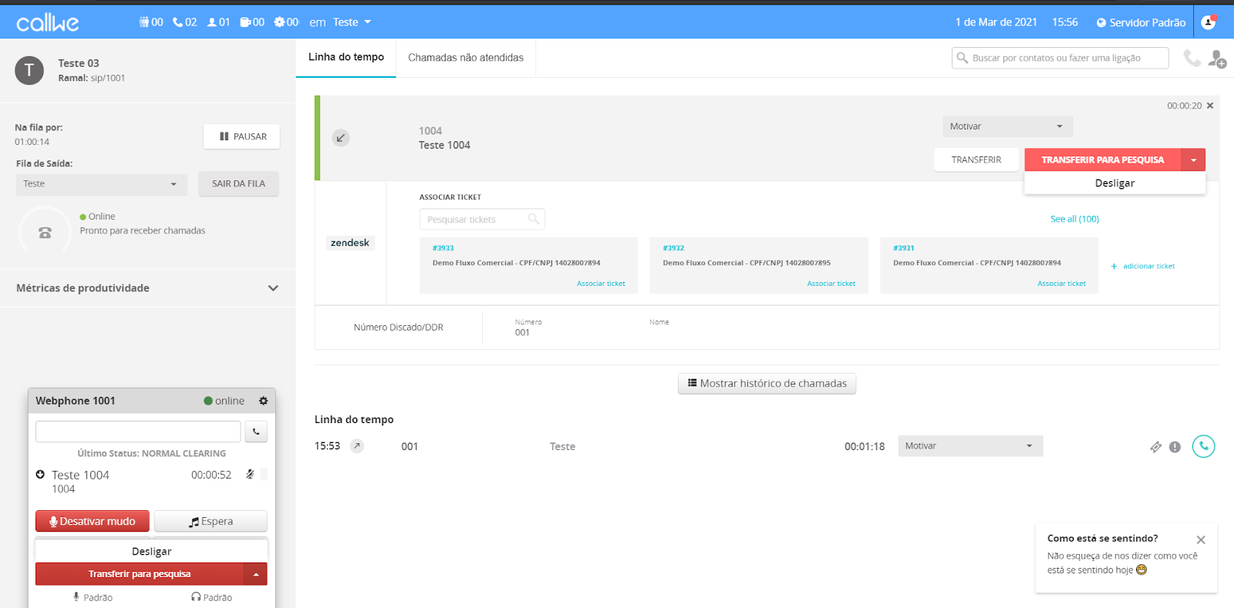Click the add contact icon
Screen dimensions: 1234x608
1217,59
